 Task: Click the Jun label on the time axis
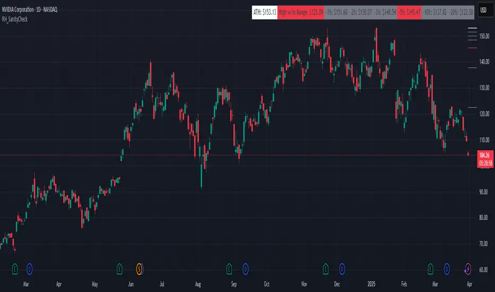click(131, 284)
